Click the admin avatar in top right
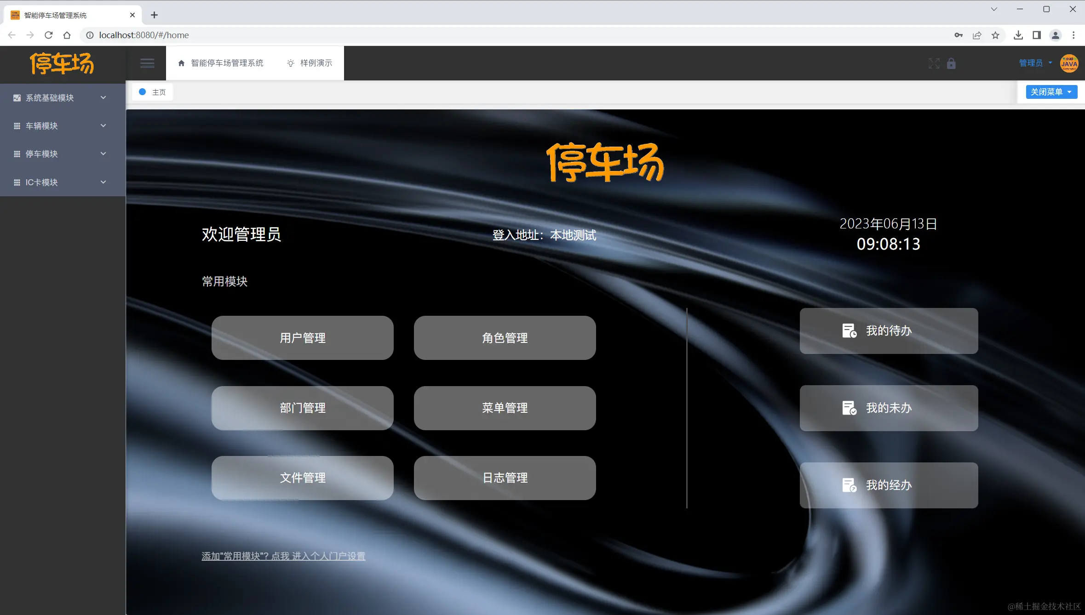1085x615 pixels. click(x=1068, y=63)
